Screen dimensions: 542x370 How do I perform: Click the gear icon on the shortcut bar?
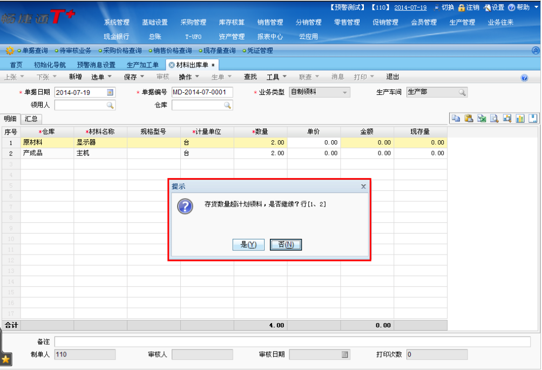pos(10,51)
